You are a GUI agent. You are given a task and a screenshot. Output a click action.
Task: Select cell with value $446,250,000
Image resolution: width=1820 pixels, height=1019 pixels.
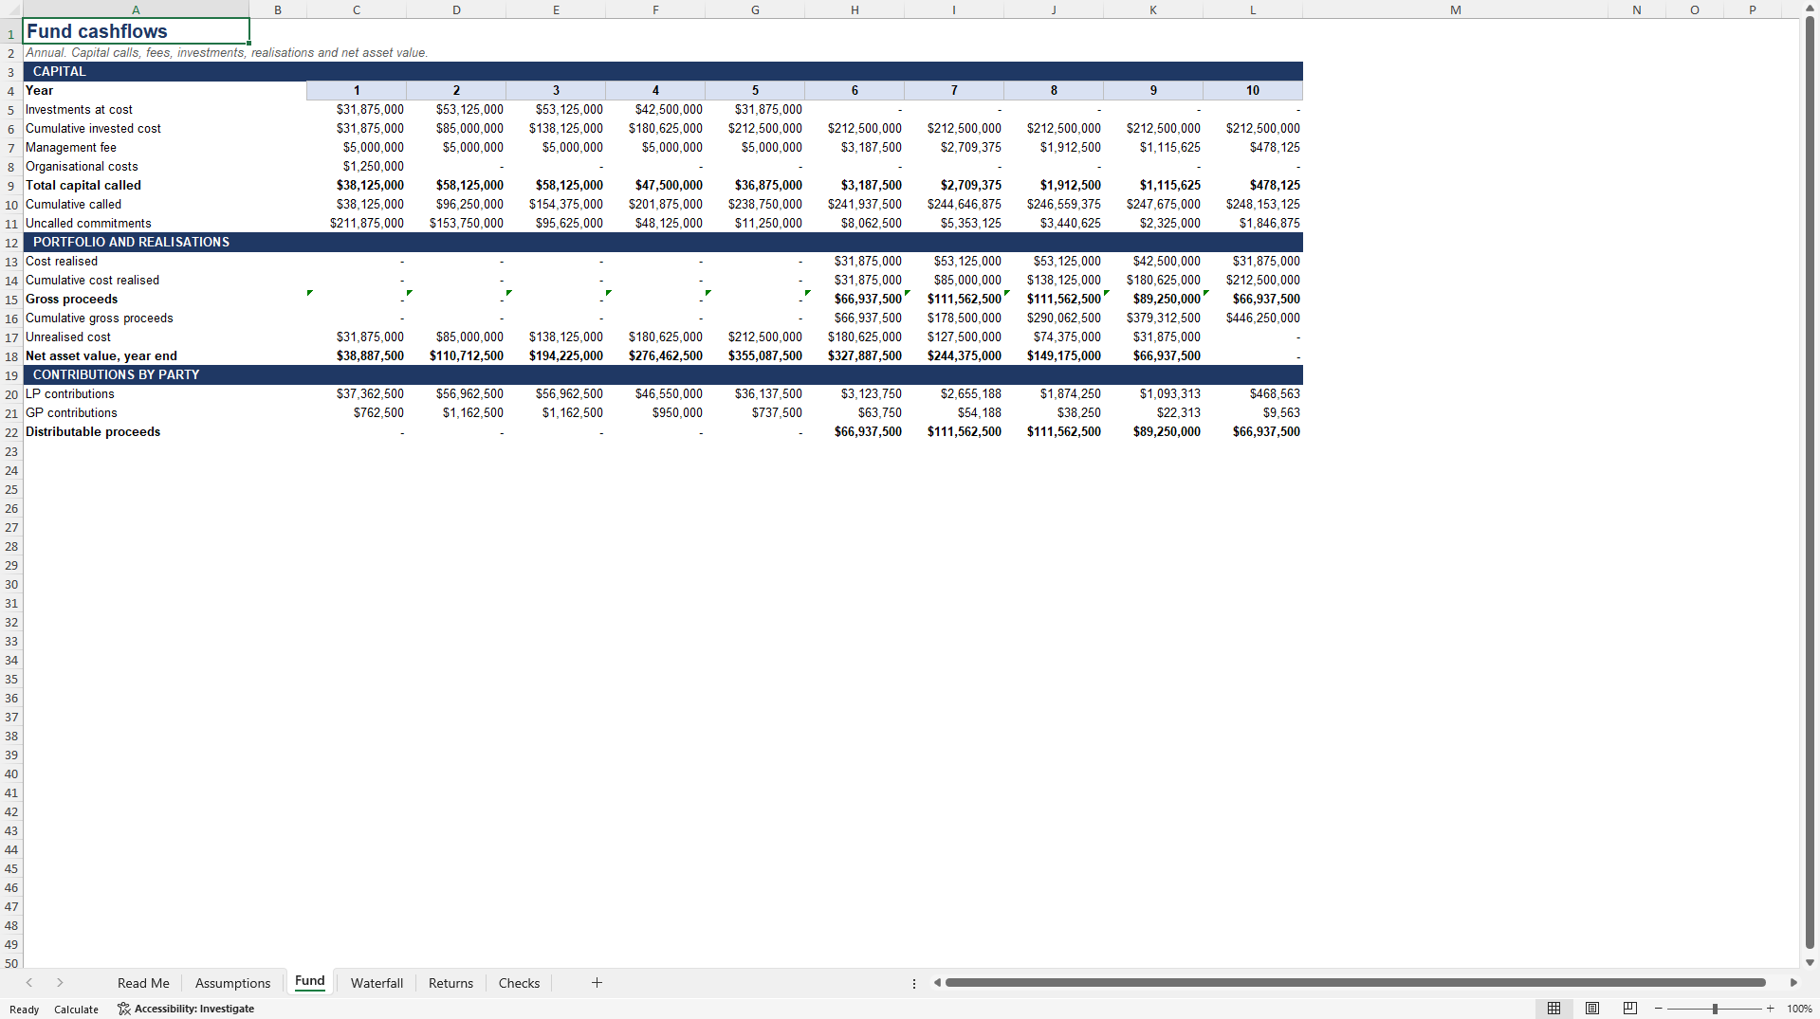1253,318
